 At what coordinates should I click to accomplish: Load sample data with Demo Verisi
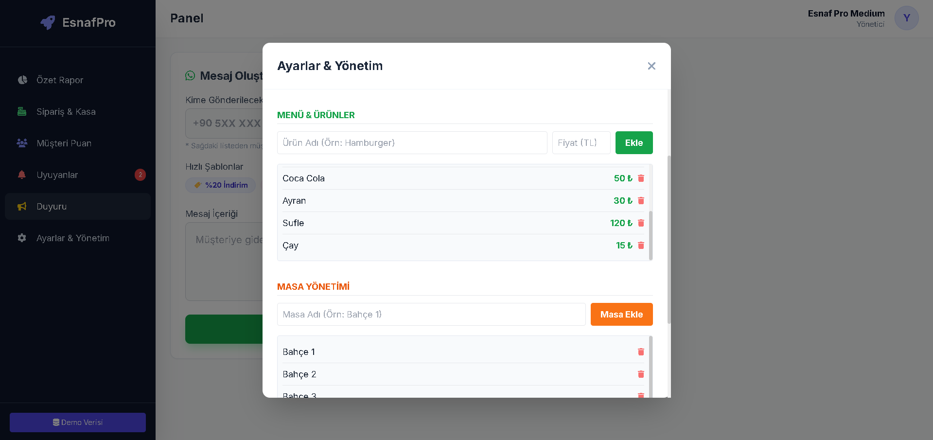78,422
